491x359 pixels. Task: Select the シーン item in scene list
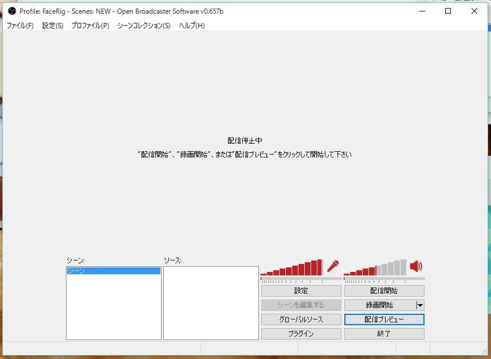(x=113, y=271)
